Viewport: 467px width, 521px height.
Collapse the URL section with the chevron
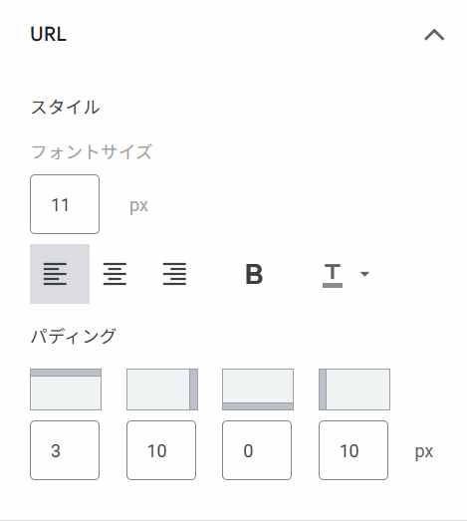(x=434, y=35)
